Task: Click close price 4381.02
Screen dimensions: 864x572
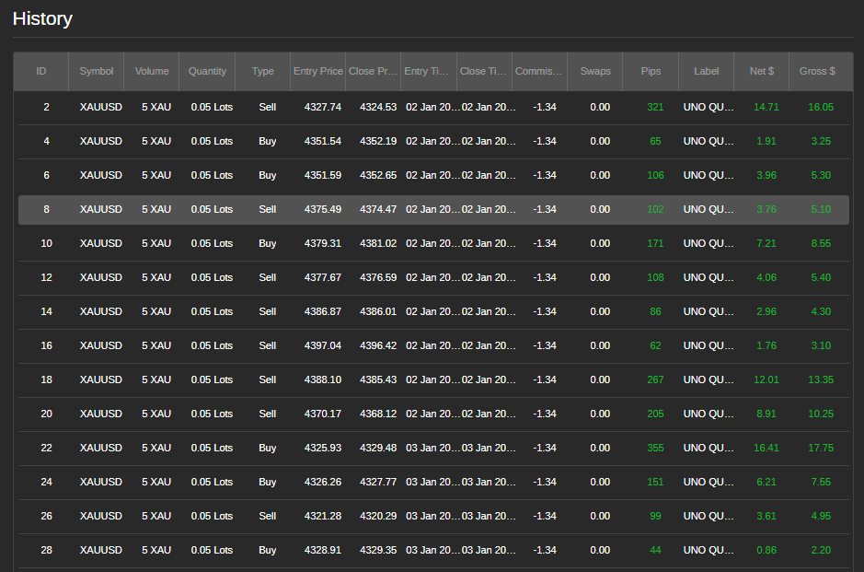Action: [378, 243]
